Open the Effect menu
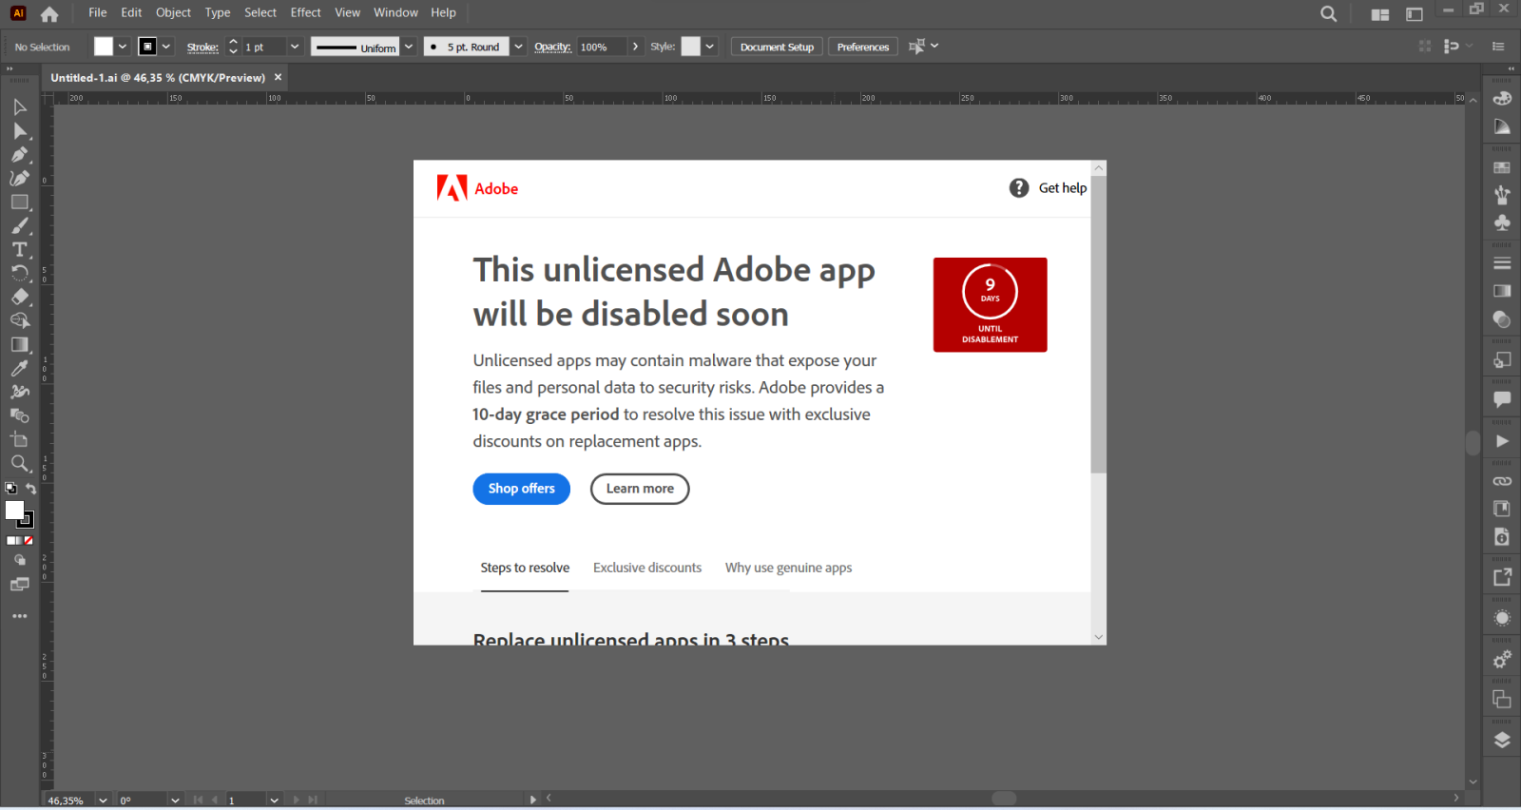The width and height of the screenshot is (1521, 810). pyautogui.click(x=305, y=12)
